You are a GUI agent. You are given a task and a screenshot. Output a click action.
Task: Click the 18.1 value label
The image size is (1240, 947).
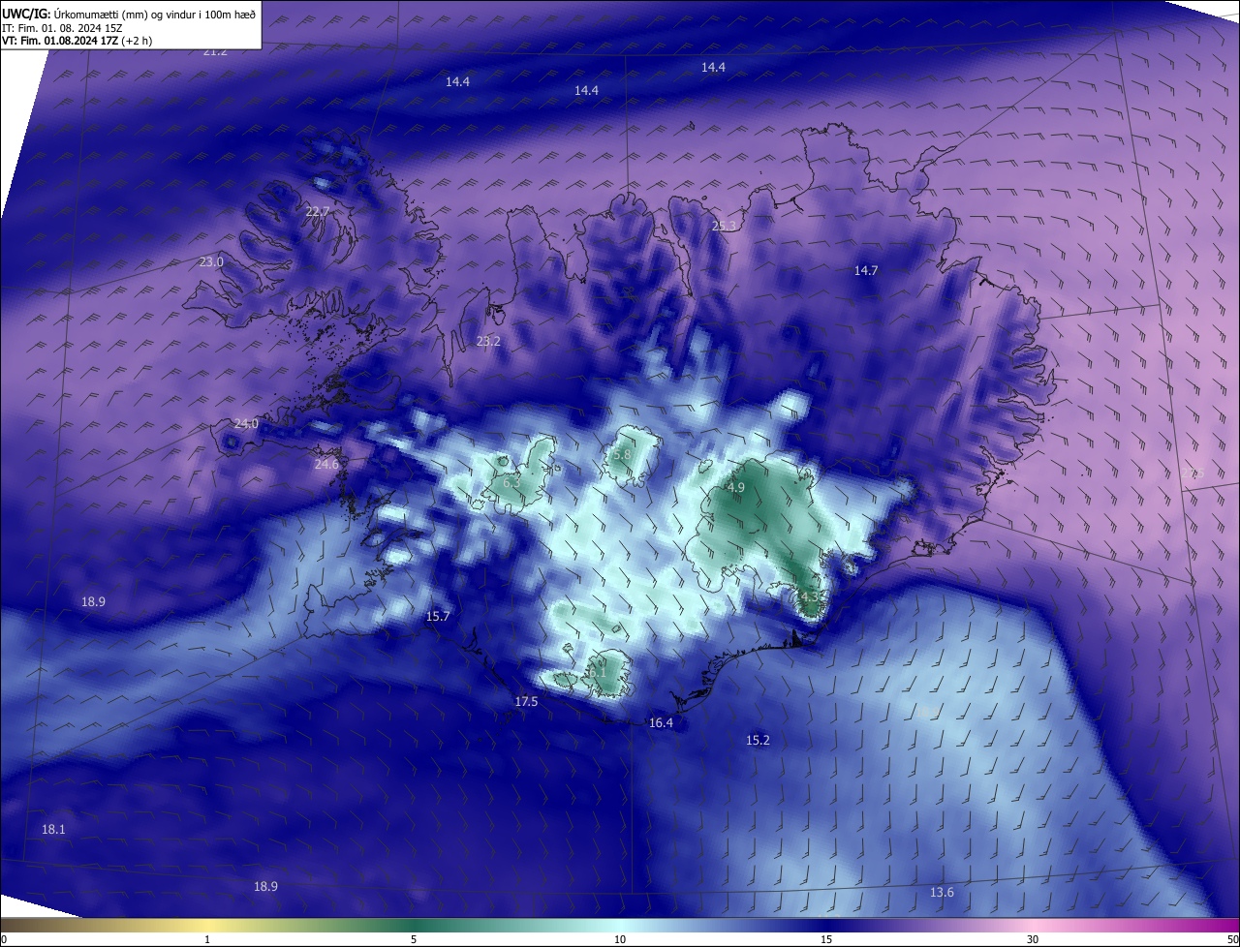pyautogui.click(x=53, y=830)
